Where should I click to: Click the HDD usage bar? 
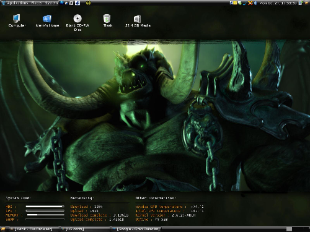coord(45,206)
